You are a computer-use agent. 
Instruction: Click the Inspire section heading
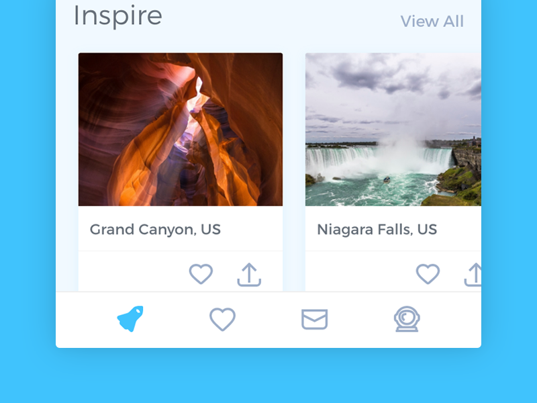(118, 15)
